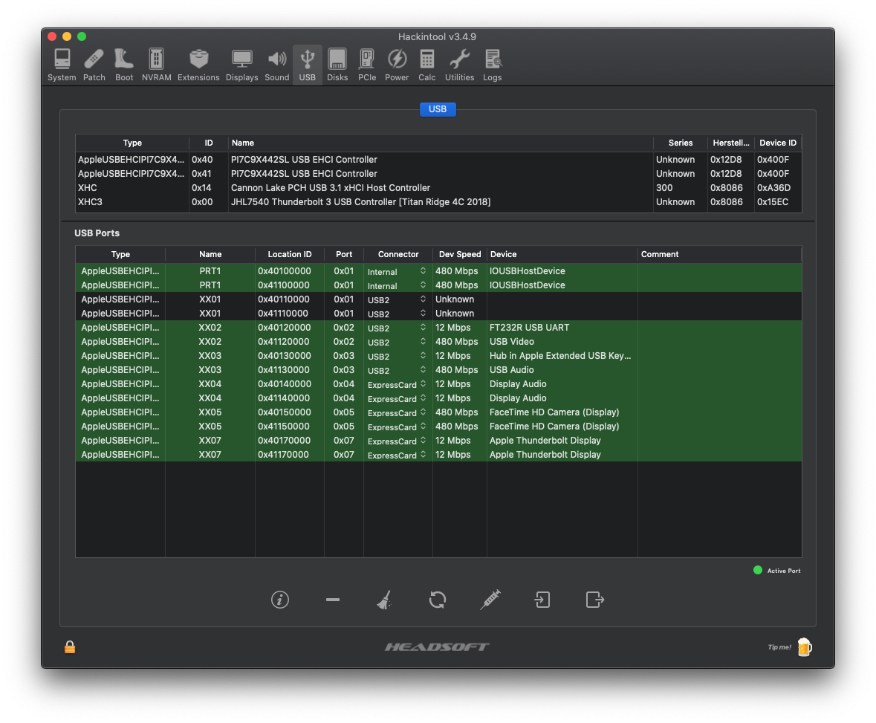
Task: Click the import icon in bottom toolbar
Action: [x=542, y=600]
